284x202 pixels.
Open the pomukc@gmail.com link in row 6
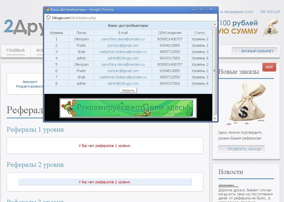pos(123,71)
